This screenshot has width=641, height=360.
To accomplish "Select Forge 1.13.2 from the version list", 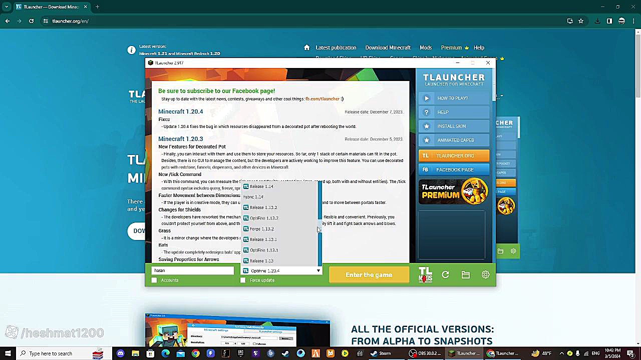I will [279, 229].
